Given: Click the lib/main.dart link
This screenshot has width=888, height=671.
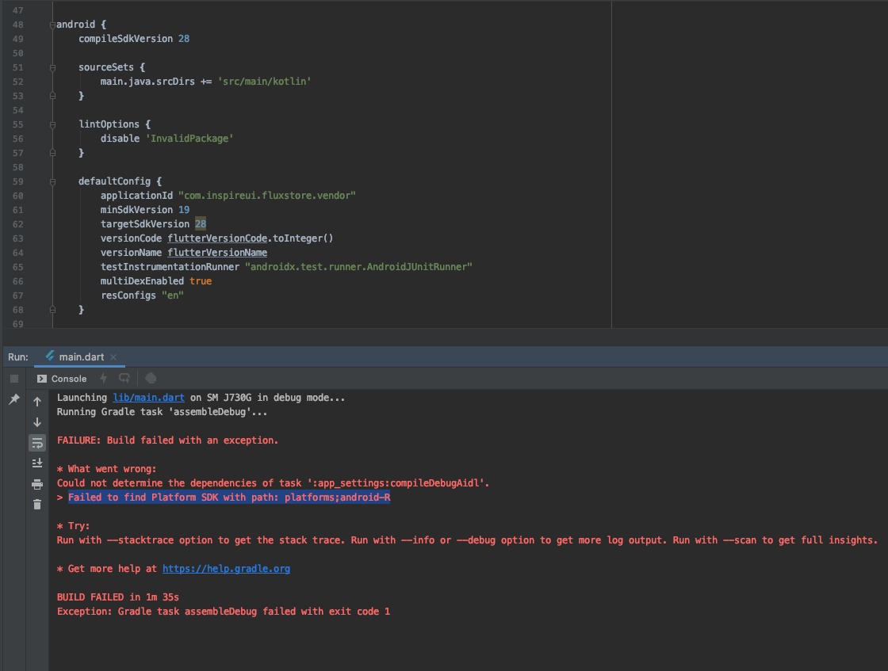Looking at the screenshot, I should (x=147, y=397).
